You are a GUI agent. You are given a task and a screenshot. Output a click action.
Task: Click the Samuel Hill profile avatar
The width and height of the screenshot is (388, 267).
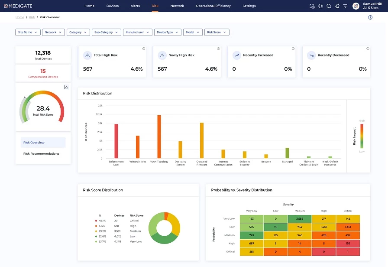pyautogui.click(x=356, y=6)
